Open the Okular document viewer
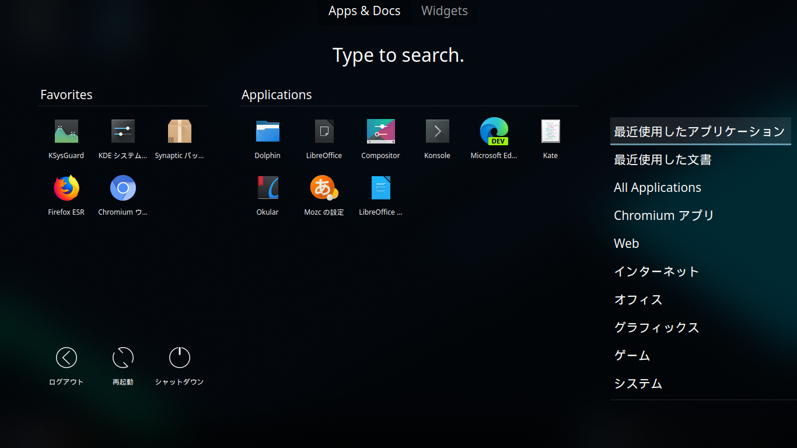This screenshot has height=448, width=797. [x=267, y=195]
